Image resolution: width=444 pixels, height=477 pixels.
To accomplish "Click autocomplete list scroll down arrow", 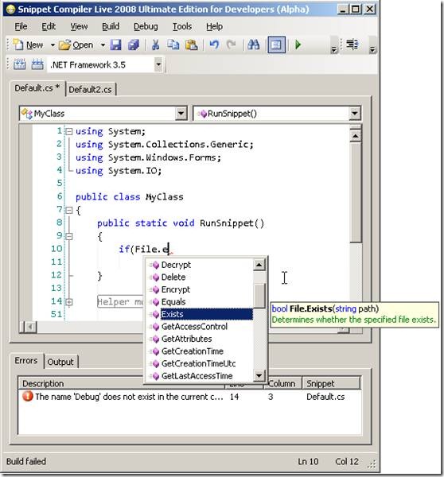I will (259, 375).
